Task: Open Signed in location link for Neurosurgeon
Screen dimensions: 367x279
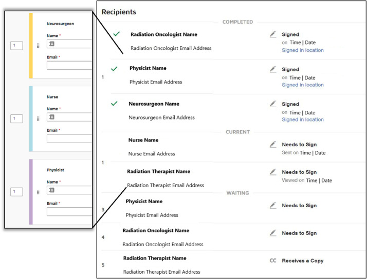Action: coord(303,119)
